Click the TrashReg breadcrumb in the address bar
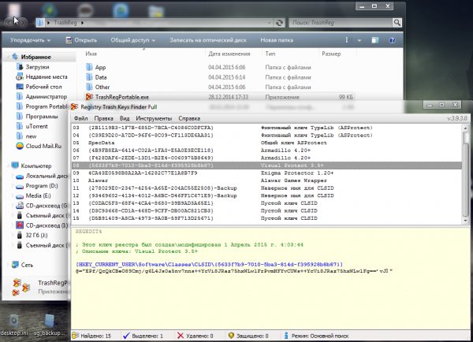This screenshot has width=473, height=342. (x=65, y=23)
